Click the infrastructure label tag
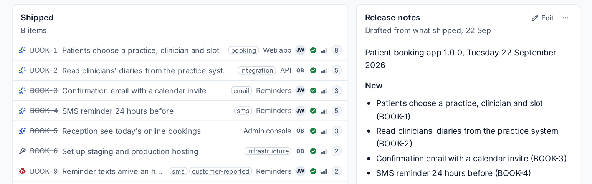592x184 pixels. click(268, 151)
